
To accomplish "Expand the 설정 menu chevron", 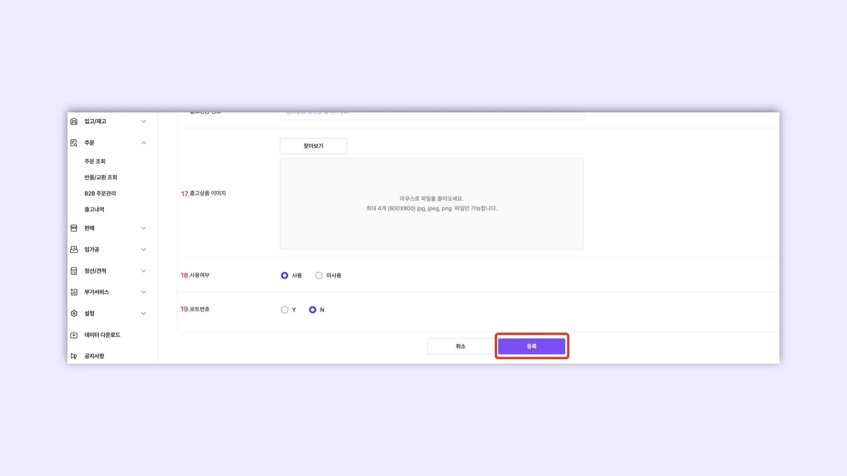I will pyautogui.click(x=144, y=313).
